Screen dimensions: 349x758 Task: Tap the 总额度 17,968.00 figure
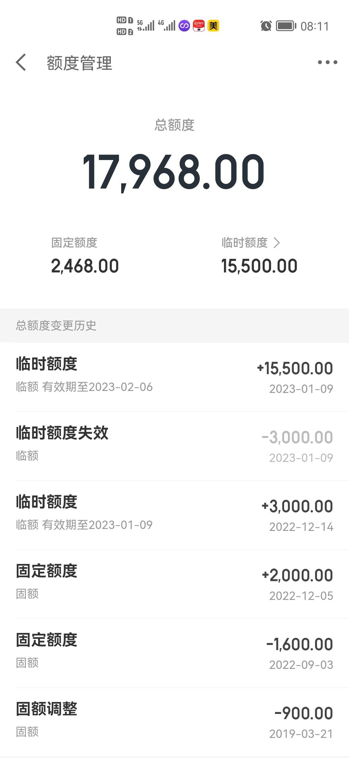click(174, 172)
